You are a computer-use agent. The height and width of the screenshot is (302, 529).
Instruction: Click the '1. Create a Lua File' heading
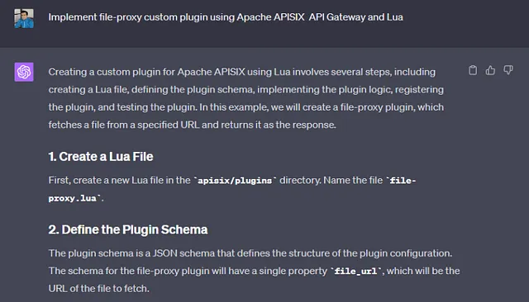101,157
